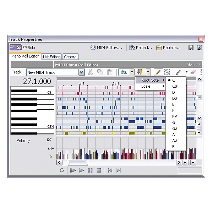The height and width of the screenshot is (213, 213).
Task: Click horizontal zoom in plus button
Action: pyautogui.click(x=185, y=163)
